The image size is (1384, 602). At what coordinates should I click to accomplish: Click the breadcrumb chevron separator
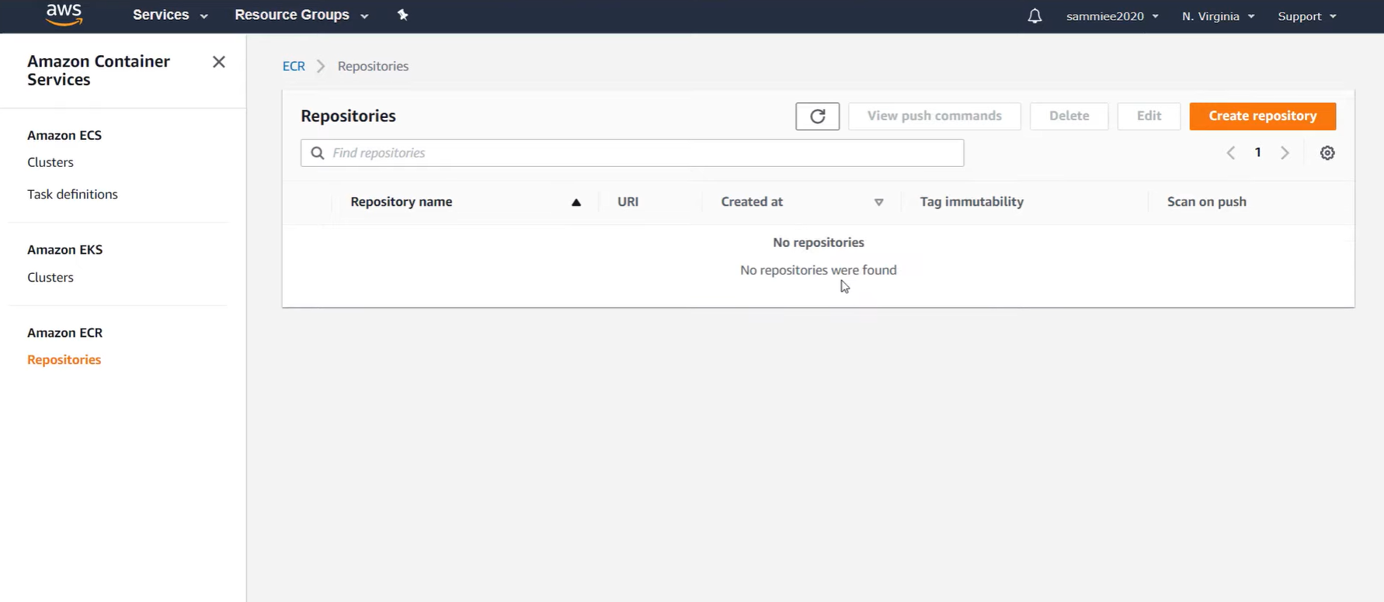pyautogui.click(x=321, y=66)
